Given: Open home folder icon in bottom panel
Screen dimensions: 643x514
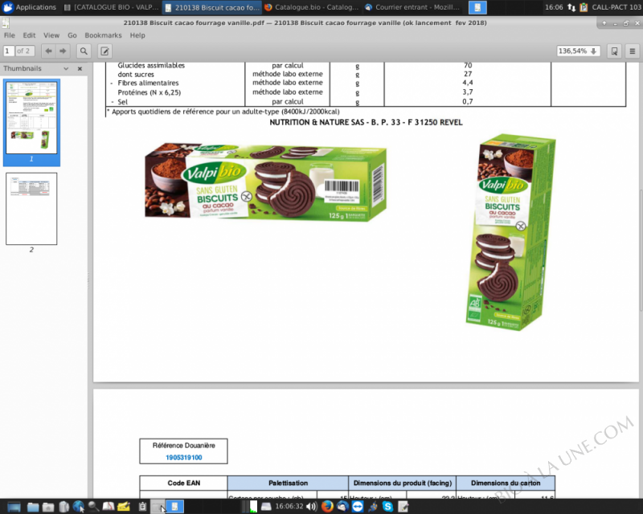Looking at the screenshot, I should coord(48,507).
